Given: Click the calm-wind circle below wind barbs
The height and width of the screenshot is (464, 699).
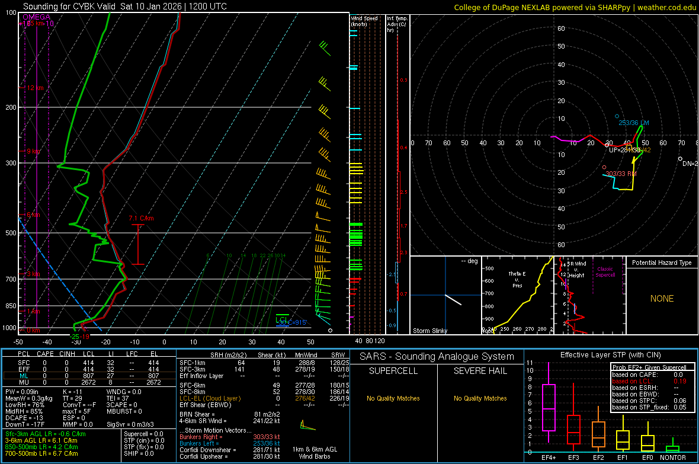Looking at the screenshot, I should tap(330, 330).
